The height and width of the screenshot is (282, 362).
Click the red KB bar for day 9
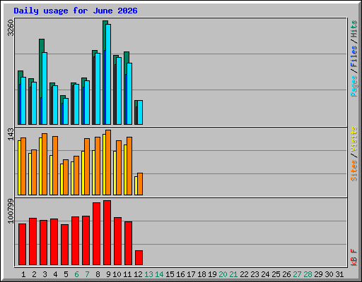107,233
